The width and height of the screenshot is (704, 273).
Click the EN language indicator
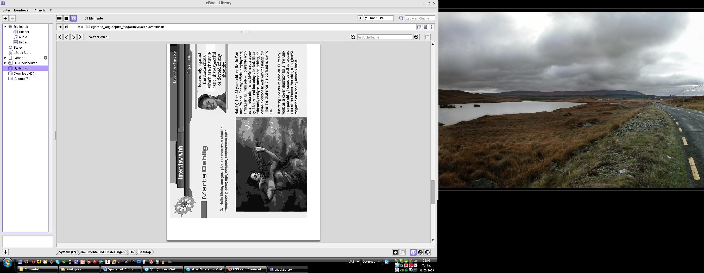[x=387, y=262]
